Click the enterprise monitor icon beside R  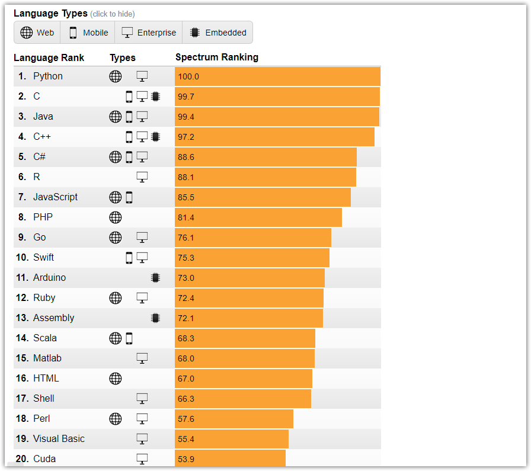pos(142,177)
